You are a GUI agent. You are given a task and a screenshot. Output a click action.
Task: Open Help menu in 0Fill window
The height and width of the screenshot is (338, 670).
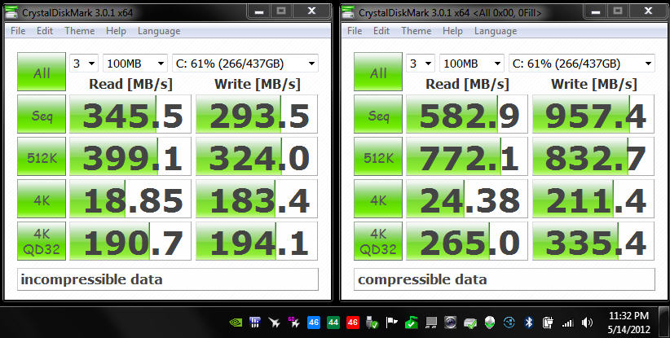pos(452,31)
